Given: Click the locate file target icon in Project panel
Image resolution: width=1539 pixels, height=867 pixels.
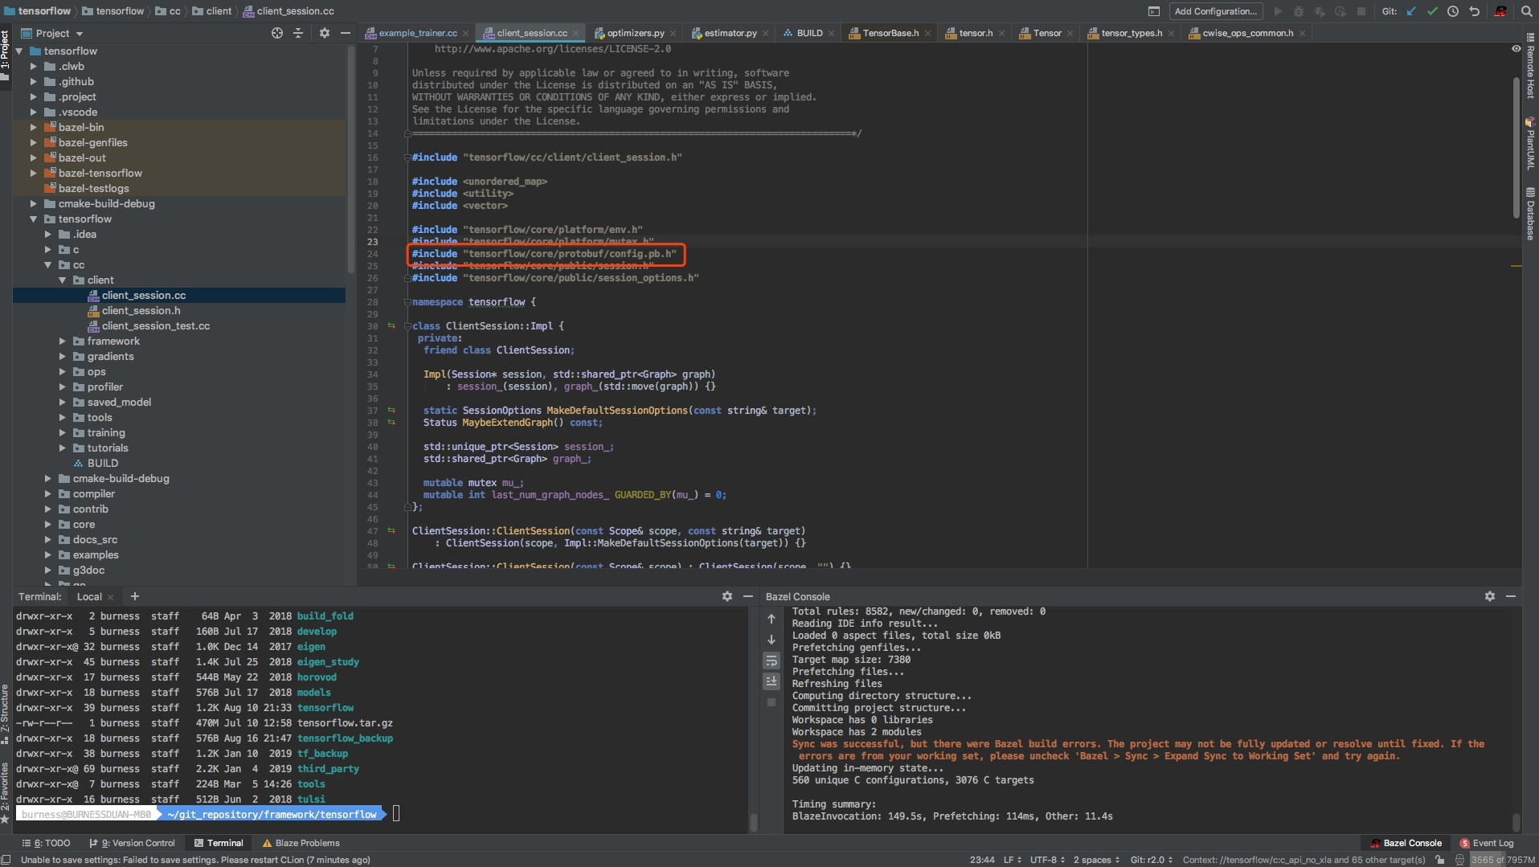Looking at the screenshot, I should click(277, 33).
